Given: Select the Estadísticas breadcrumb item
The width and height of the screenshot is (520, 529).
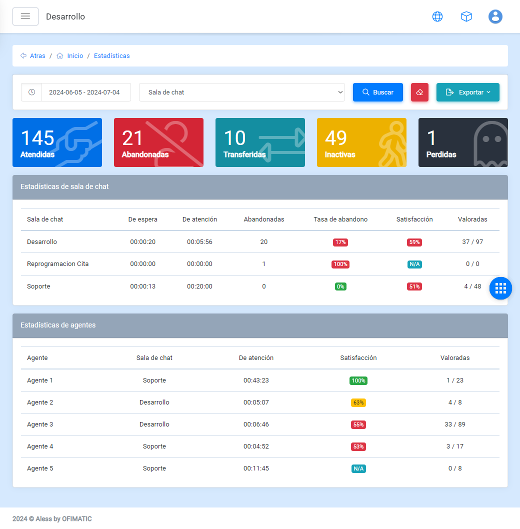Looking at the screenshot, I should pyautogui.click(x=111, y=56).
